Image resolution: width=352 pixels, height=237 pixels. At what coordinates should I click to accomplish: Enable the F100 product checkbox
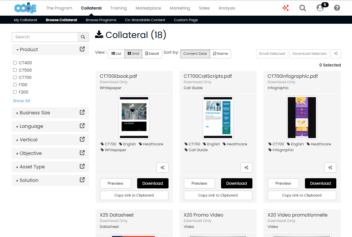pos(15,84)
